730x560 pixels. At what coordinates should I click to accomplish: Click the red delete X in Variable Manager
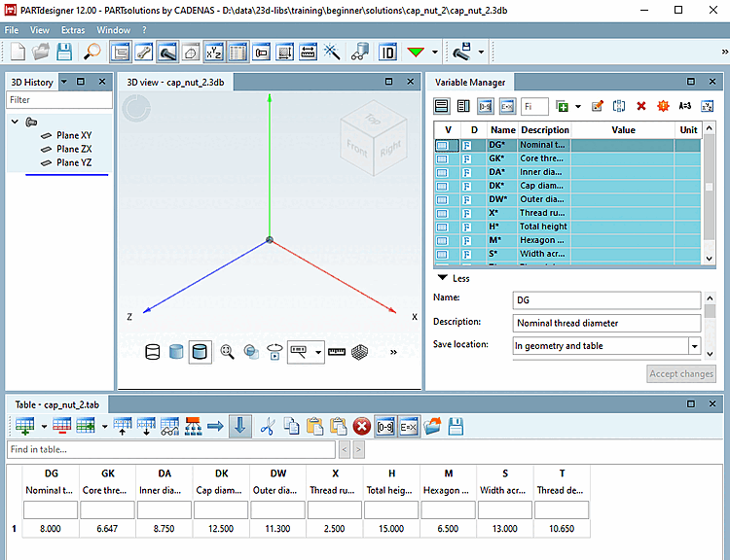pyautogui.click(x=640, y=106)
